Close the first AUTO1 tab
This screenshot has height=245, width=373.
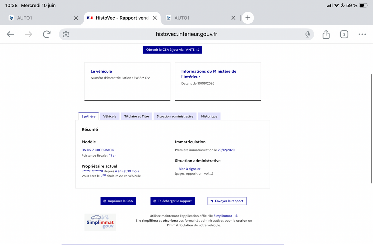(76, 18)
